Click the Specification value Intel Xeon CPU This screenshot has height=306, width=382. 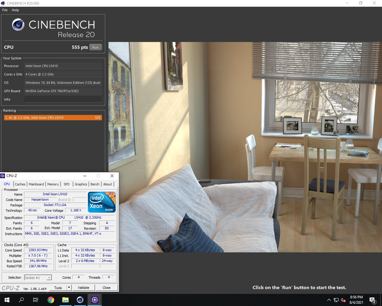pyautogui.click(x=69, y=217)
